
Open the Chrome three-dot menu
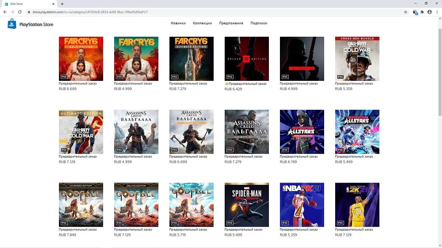[x=436, y=12]
